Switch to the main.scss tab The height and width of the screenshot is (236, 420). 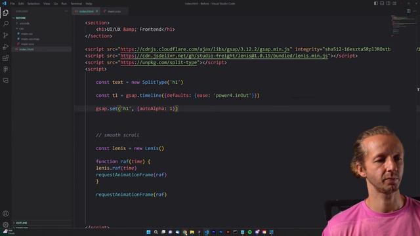tap(114, 11)
